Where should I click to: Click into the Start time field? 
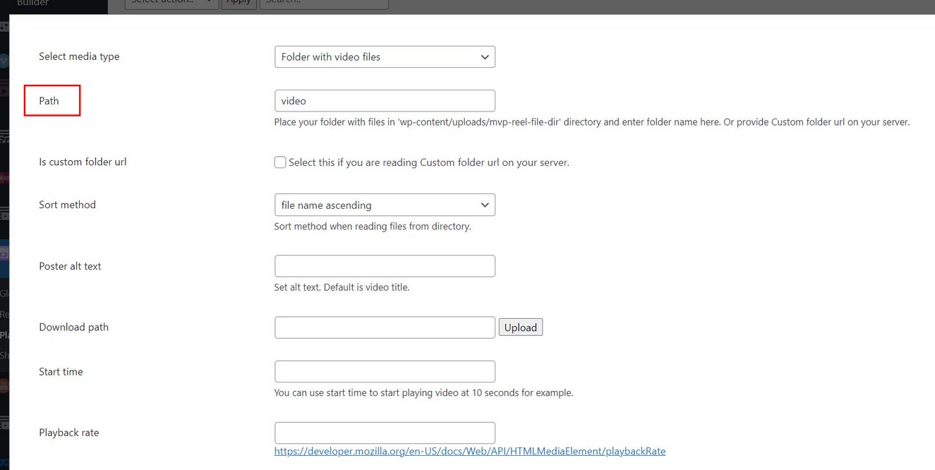385,372
